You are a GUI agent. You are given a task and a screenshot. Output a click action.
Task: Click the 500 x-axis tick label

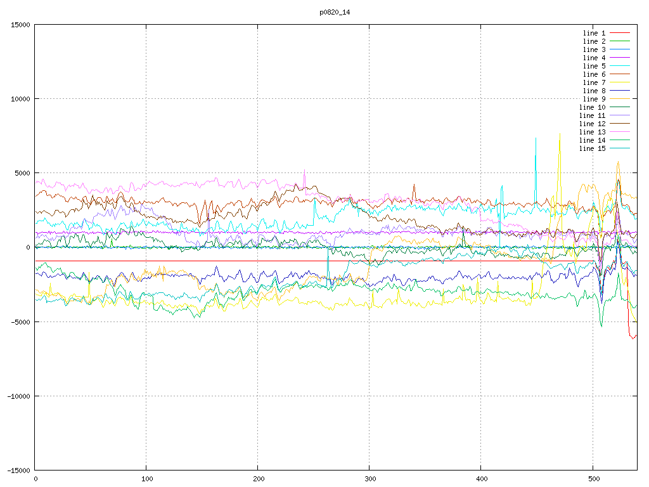click(x=593, y=479)
